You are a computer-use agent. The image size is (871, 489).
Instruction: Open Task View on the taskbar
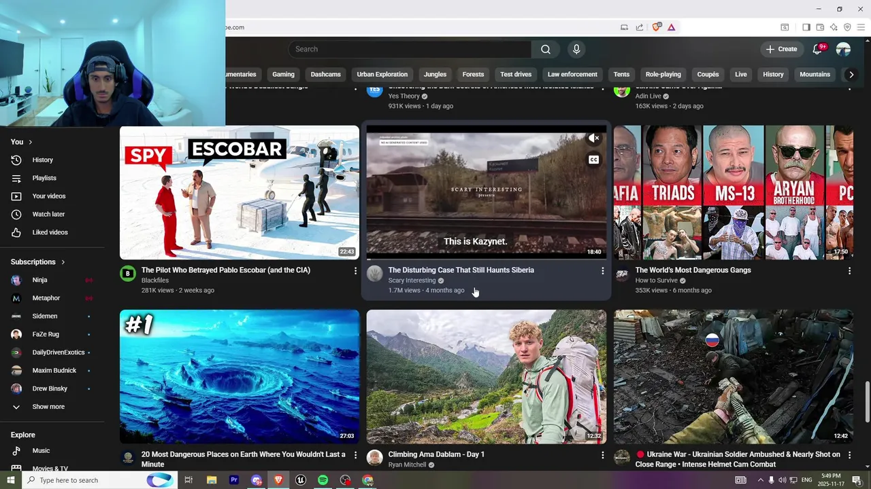(x=188, y=480)
